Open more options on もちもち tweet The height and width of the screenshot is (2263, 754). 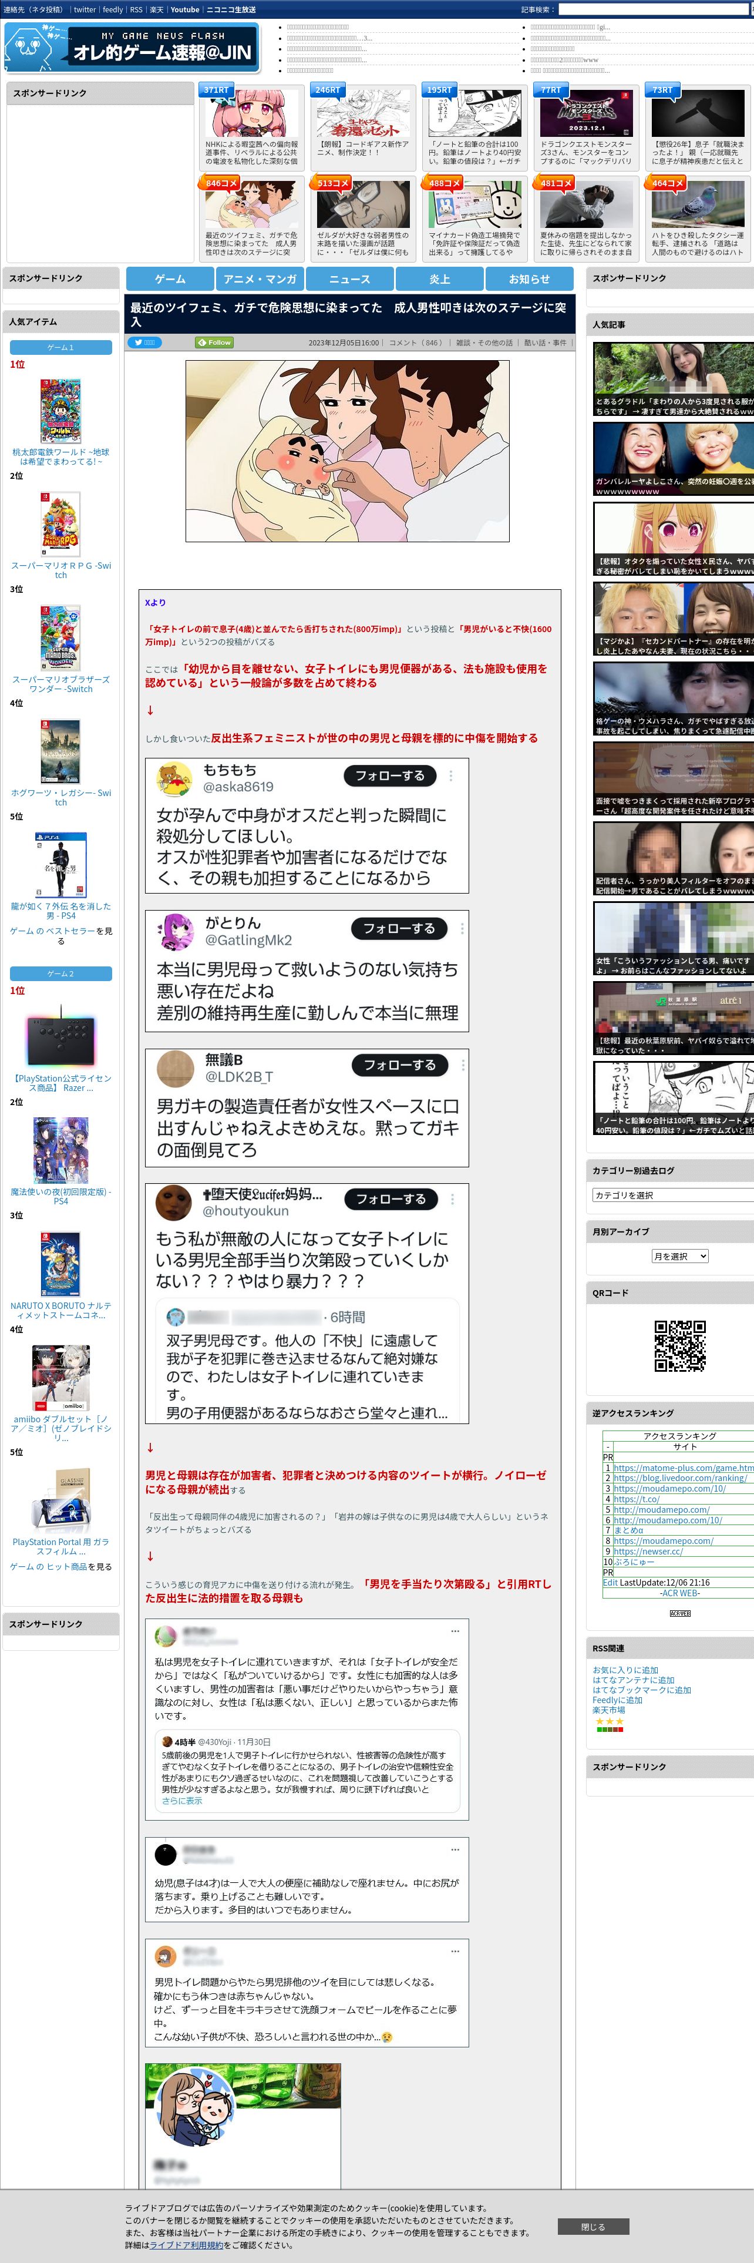coord(451,775)
